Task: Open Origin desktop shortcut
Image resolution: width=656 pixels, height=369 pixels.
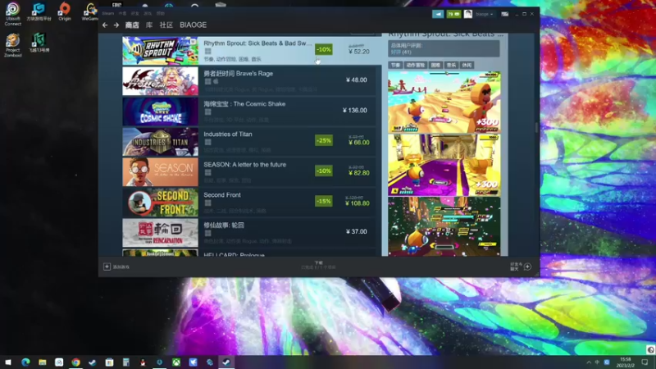Action: click(65, 11)
